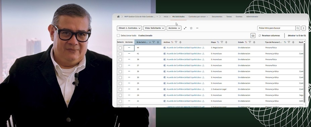Open Acuerdo de Confidencialidad file in request 38

tap(184, 59)
